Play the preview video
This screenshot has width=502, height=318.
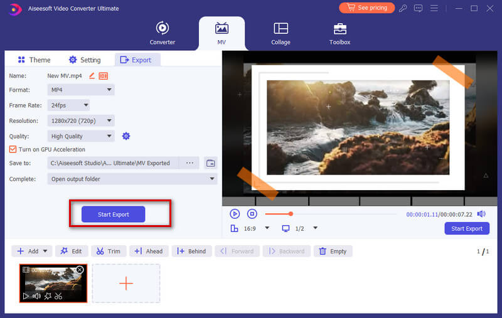click(235, 214)
